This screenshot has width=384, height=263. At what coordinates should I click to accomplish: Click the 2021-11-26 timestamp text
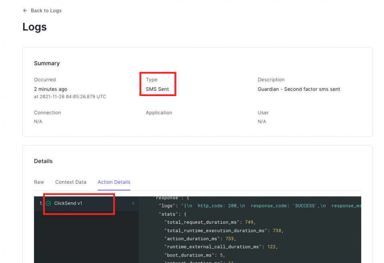pos(70,96)
